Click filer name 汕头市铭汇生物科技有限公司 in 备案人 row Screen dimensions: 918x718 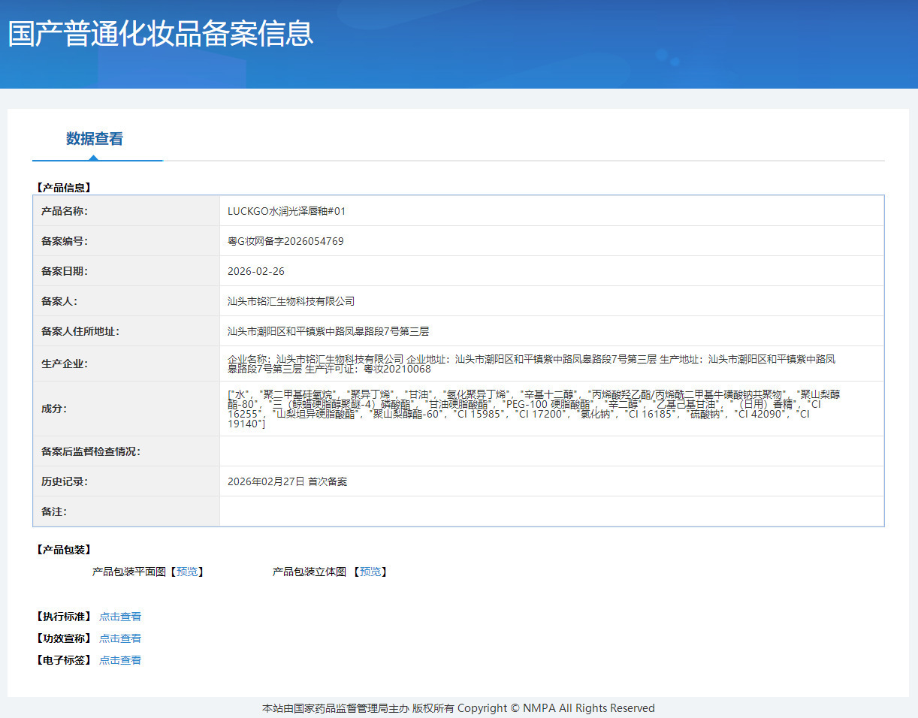[291, 301]
